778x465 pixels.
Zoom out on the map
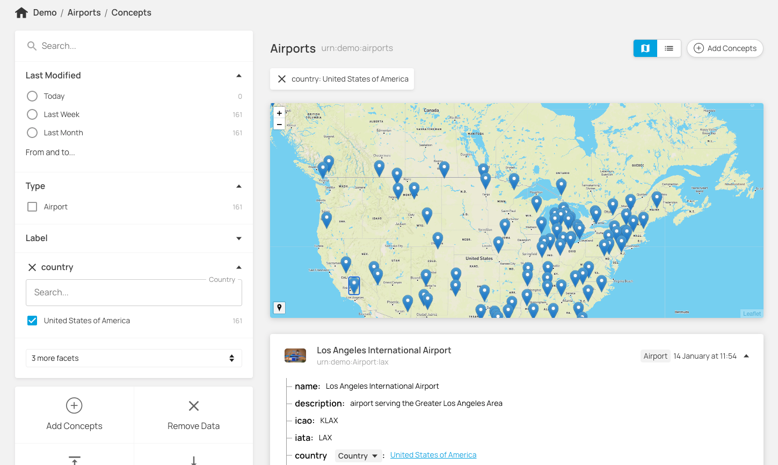tap(279, 125)
